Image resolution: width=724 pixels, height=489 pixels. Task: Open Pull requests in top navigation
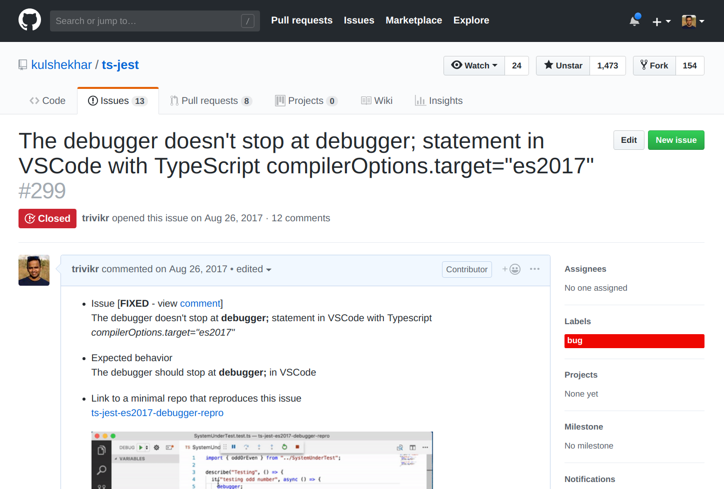point(301,20)
